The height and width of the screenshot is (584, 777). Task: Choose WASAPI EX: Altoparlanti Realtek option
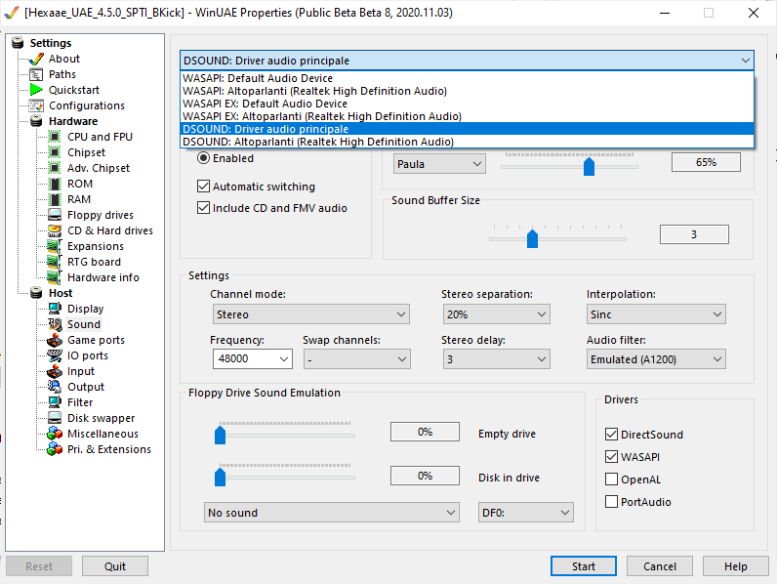point(467,116)
